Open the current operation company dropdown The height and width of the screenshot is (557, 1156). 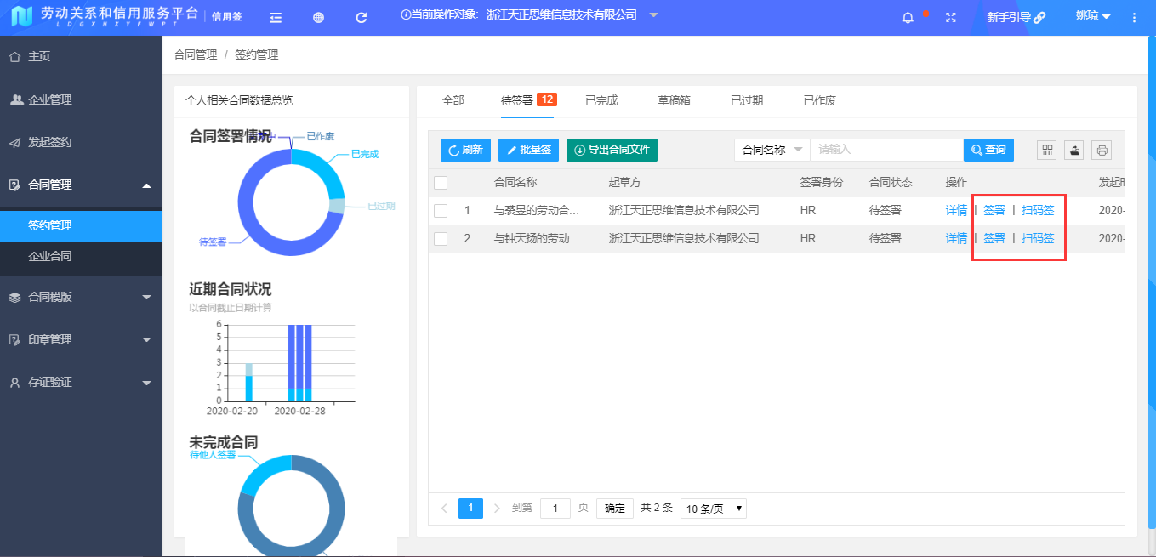click(652, 15)
